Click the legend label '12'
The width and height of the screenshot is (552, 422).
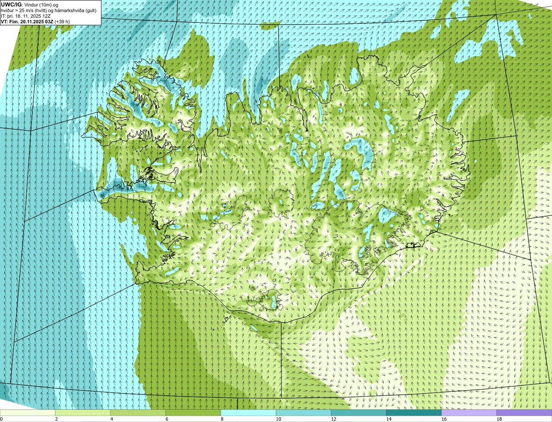point(334,419)
